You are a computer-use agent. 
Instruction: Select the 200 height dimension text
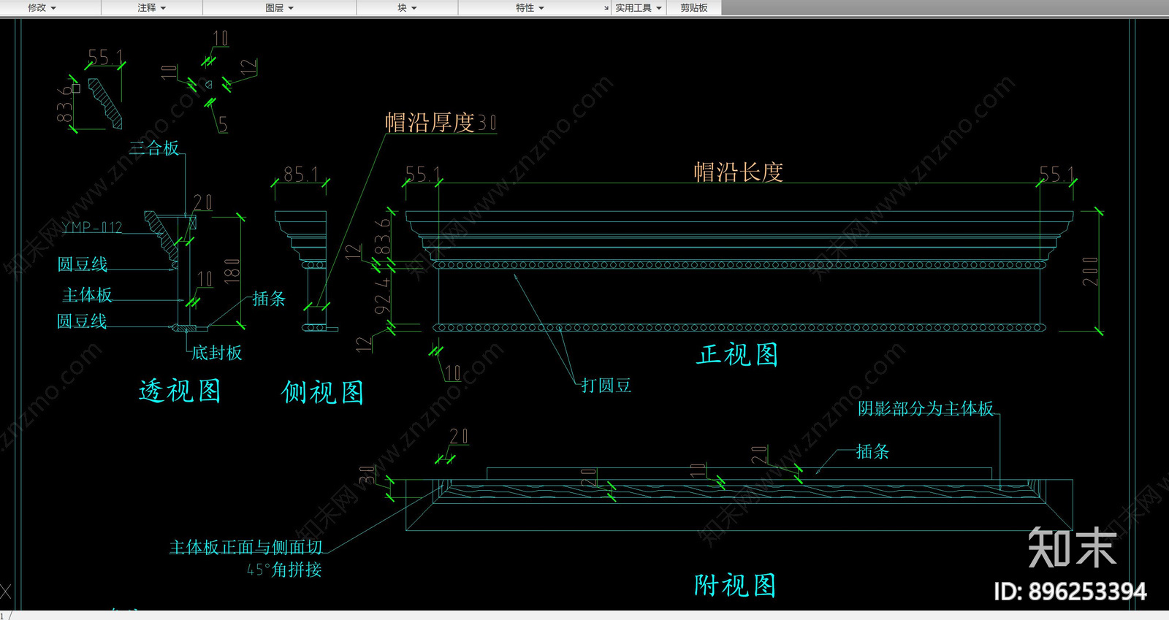click(x=1089, y=271)
